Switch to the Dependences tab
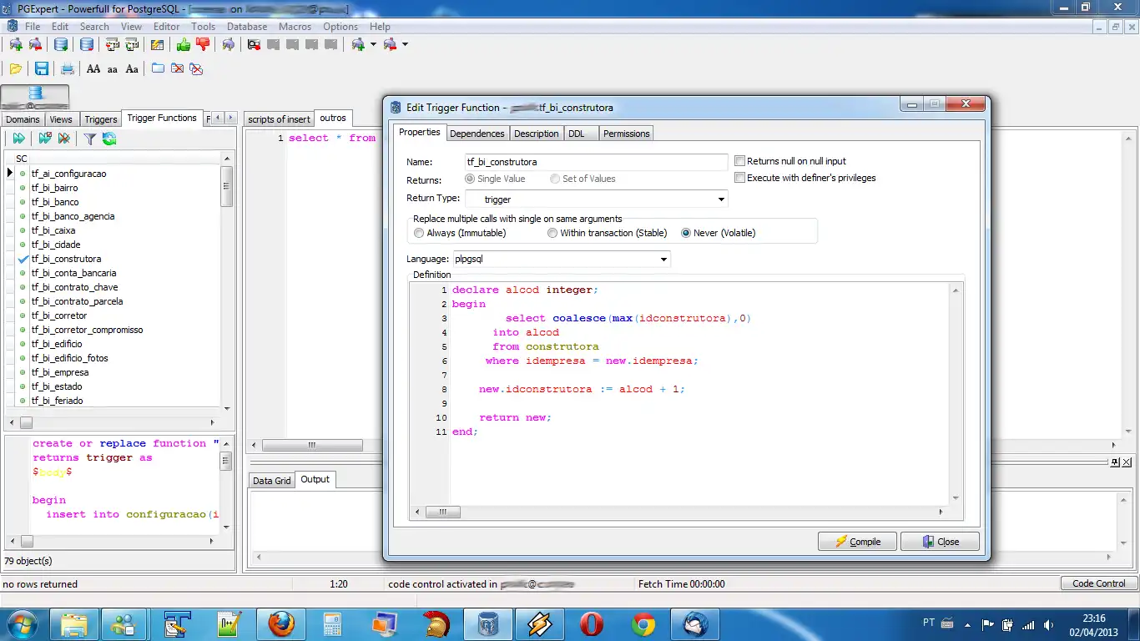This screenshot has height=641, width=1140. 477,134
